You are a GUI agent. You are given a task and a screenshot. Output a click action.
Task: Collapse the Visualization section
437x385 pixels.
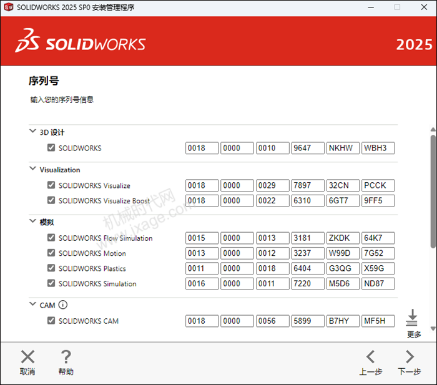(33, 168)
